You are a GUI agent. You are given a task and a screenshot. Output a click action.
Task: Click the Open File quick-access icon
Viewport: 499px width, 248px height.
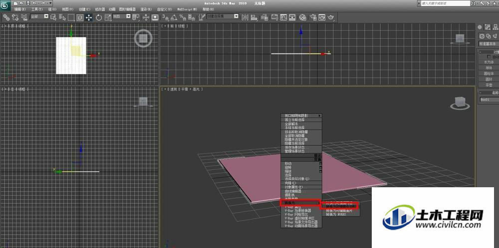[x=21, y=3]
